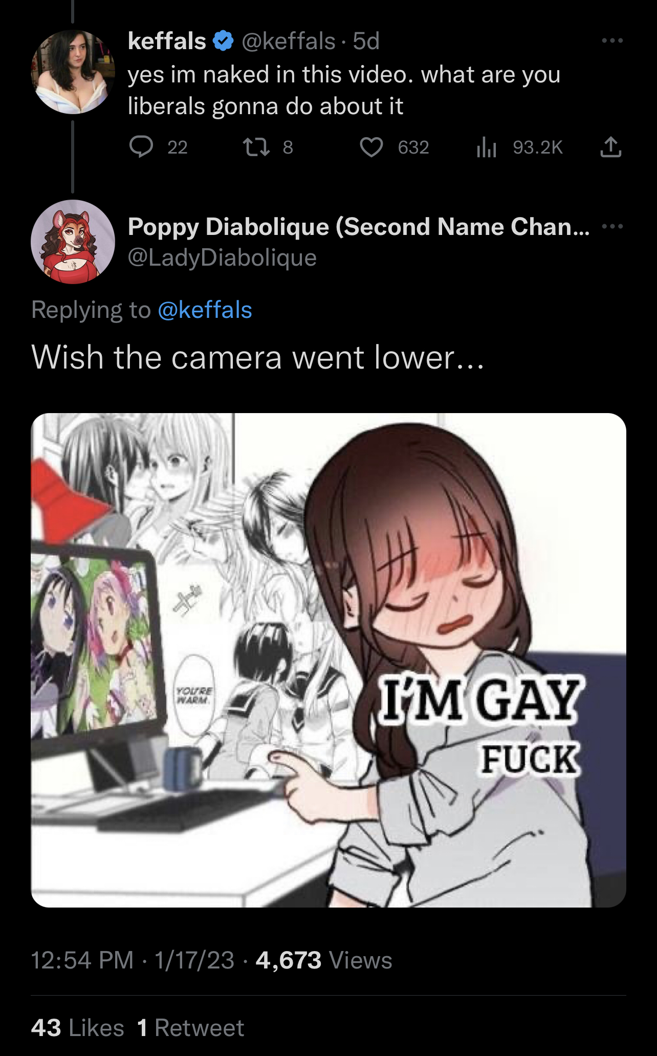The width and height of the screenshot is (657, 1056).
Task: Tap the 93.2K view count
Action: pos(538,147)
